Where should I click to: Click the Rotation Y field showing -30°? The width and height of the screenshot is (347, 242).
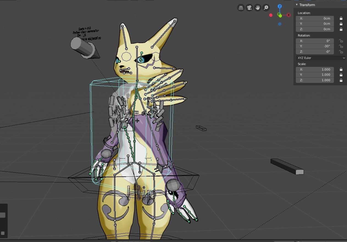click(x=315, y=46)
